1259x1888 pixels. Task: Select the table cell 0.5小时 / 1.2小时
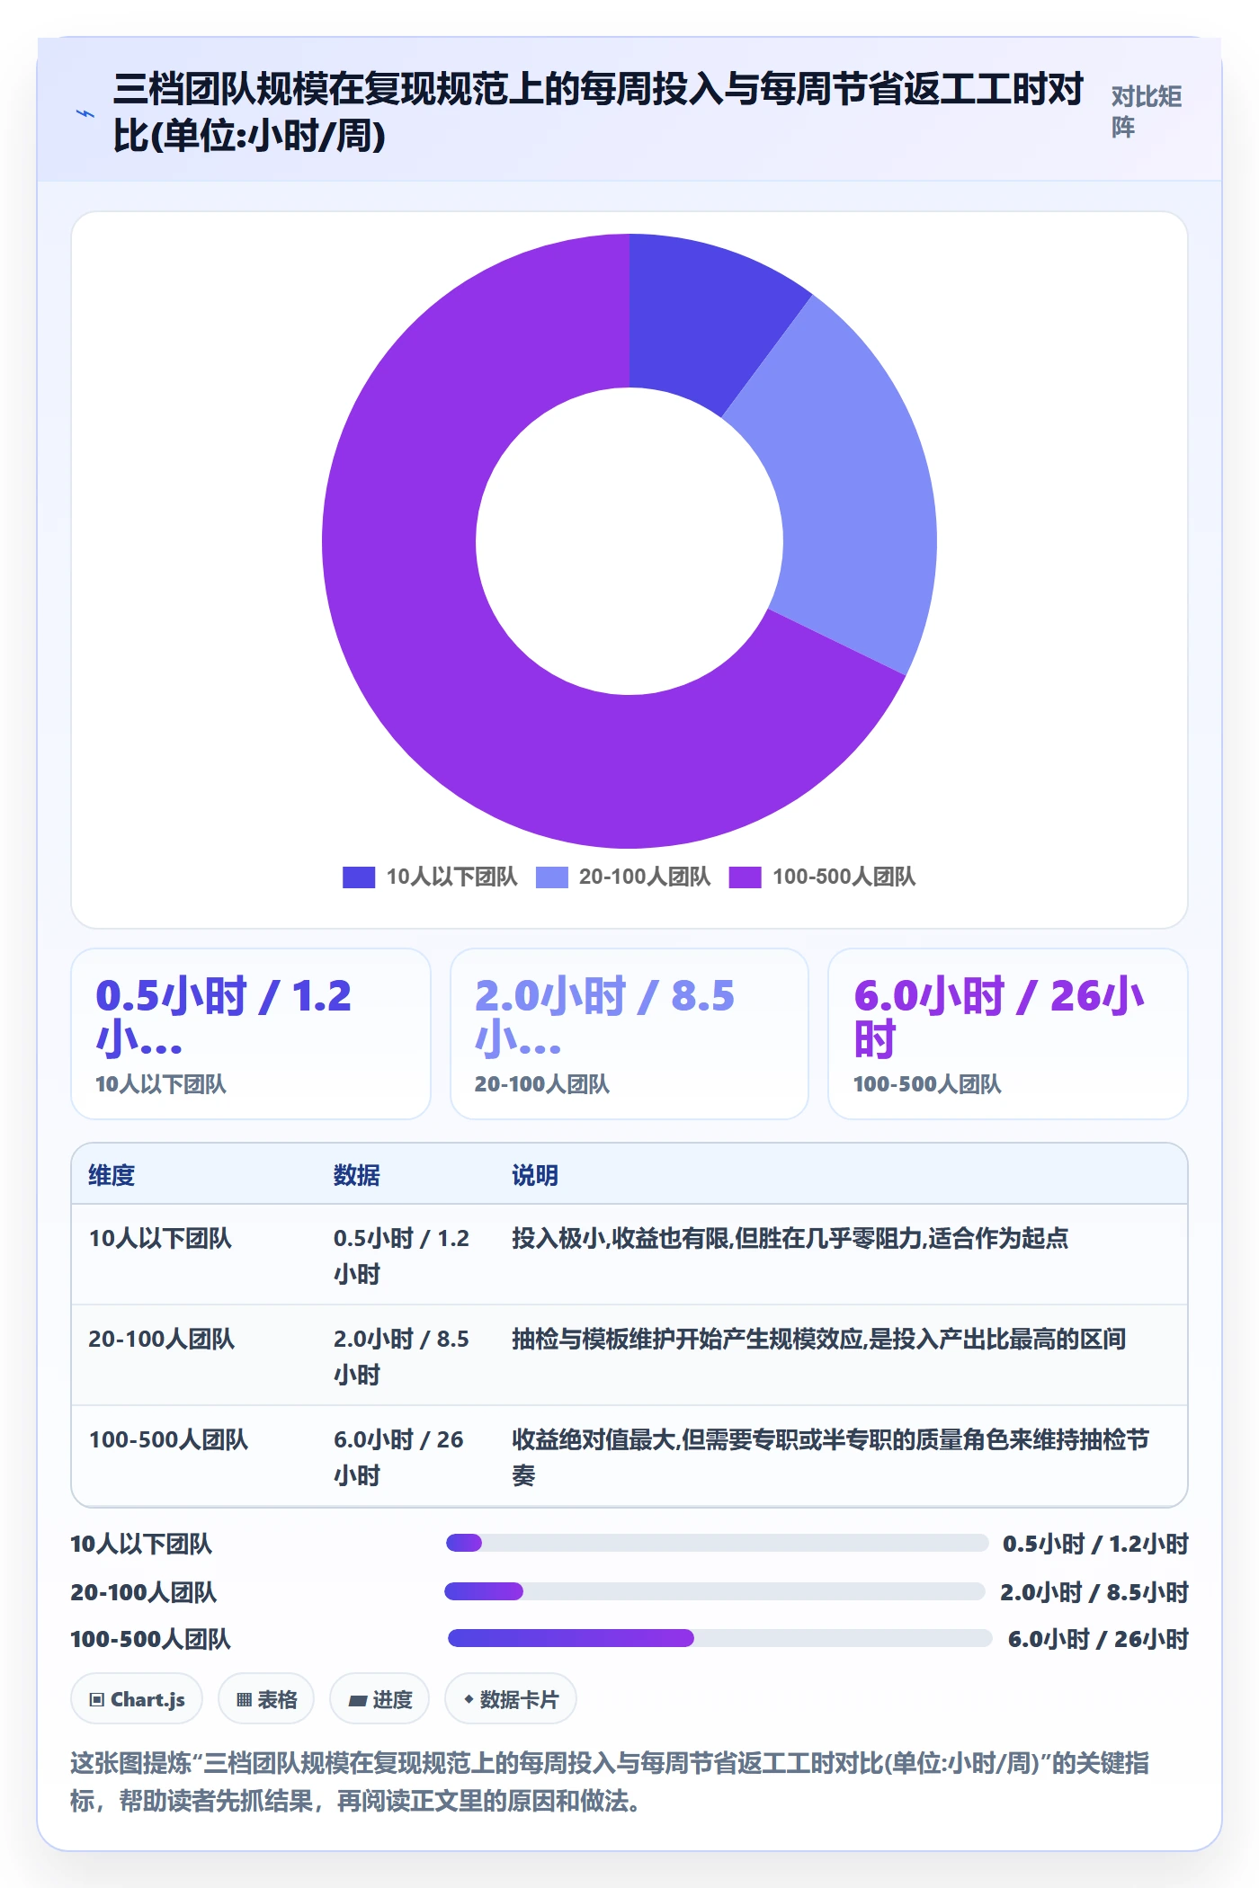coord(402,1256)
